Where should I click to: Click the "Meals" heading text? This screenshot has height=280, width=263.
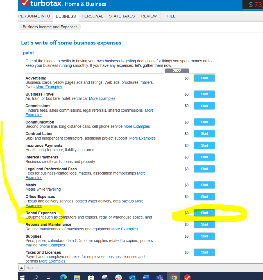click(31, 185)
